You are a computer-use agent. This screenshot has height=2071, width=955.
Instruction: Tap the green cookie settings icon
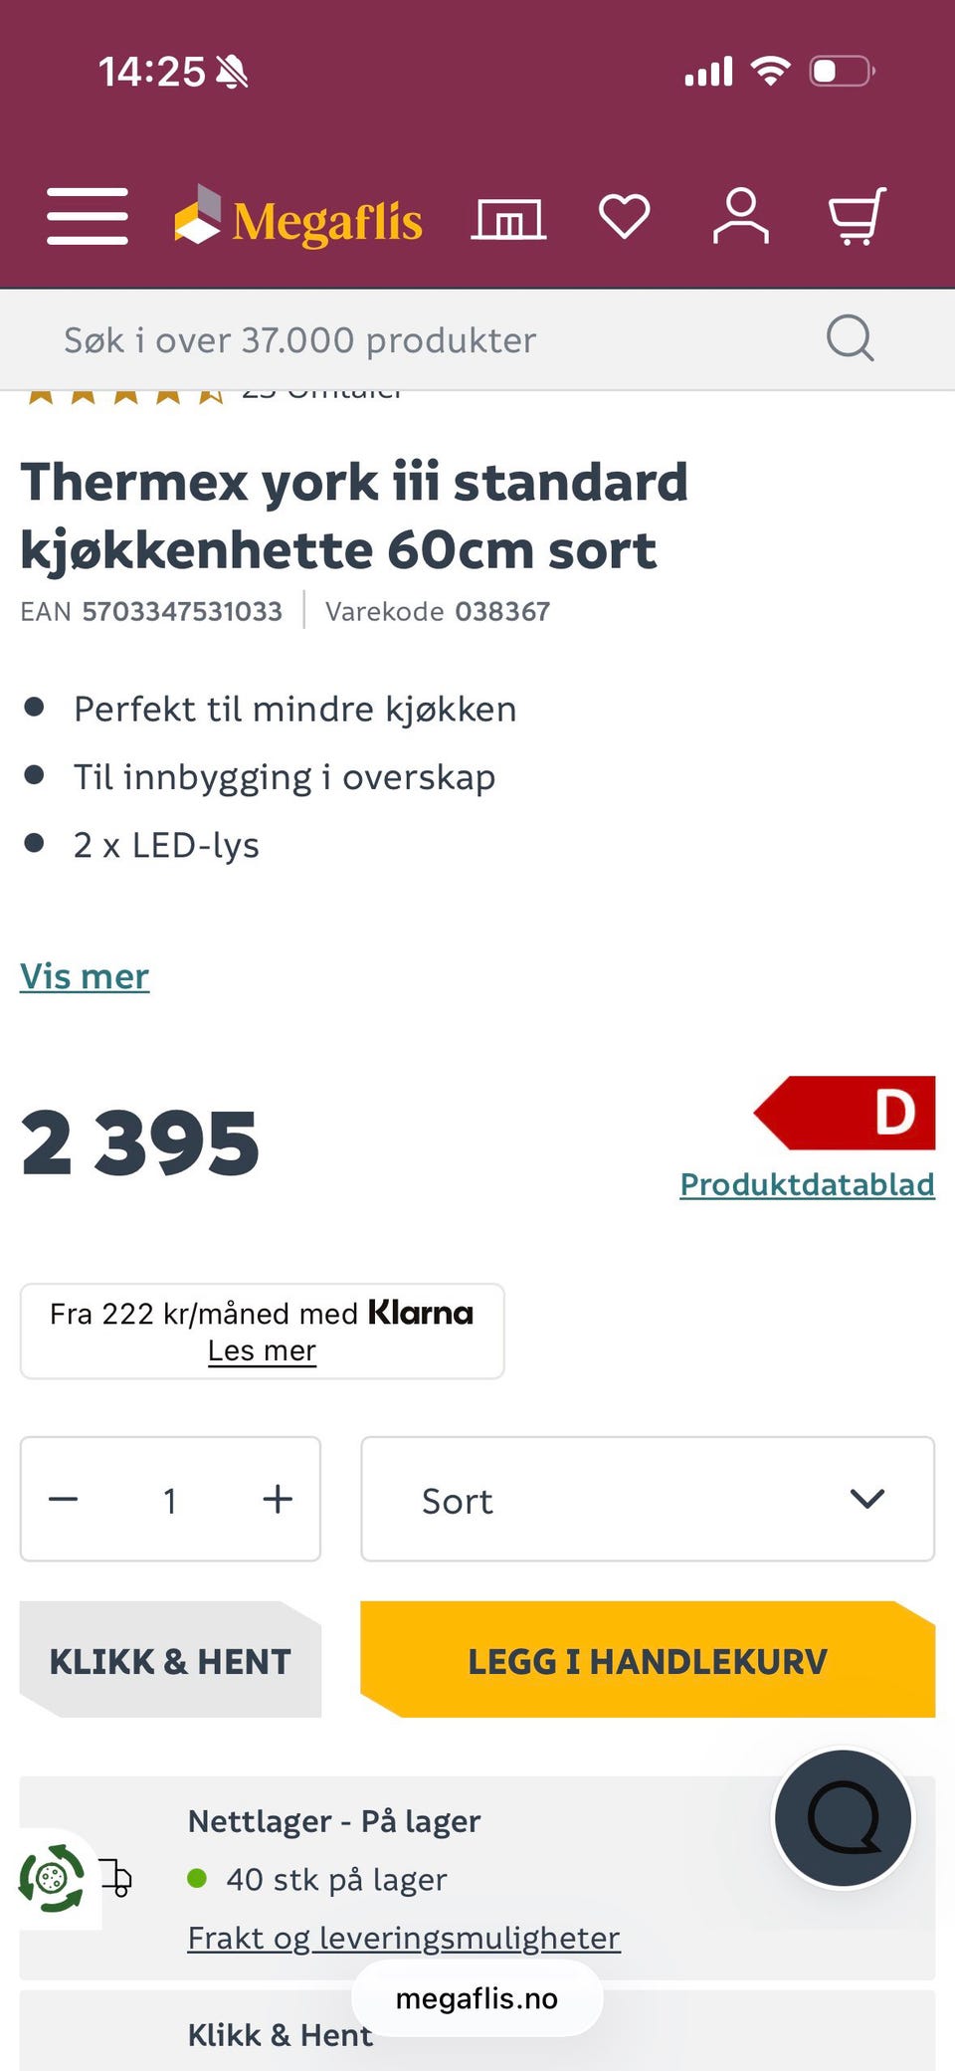pos(52,1879)
